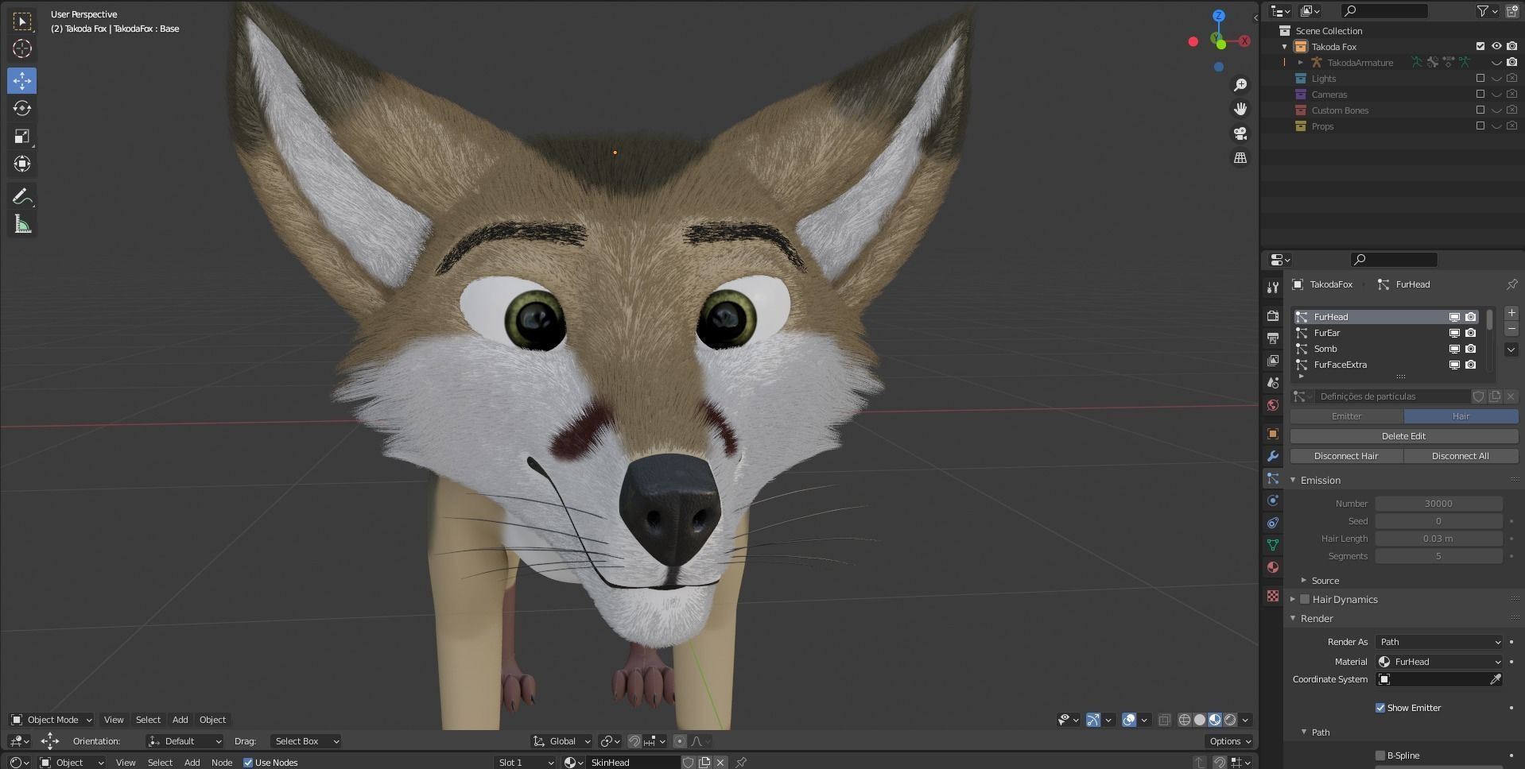1525x769 pixels.
Task: Switch to the Emitter tab
Action: [1346, 416]
